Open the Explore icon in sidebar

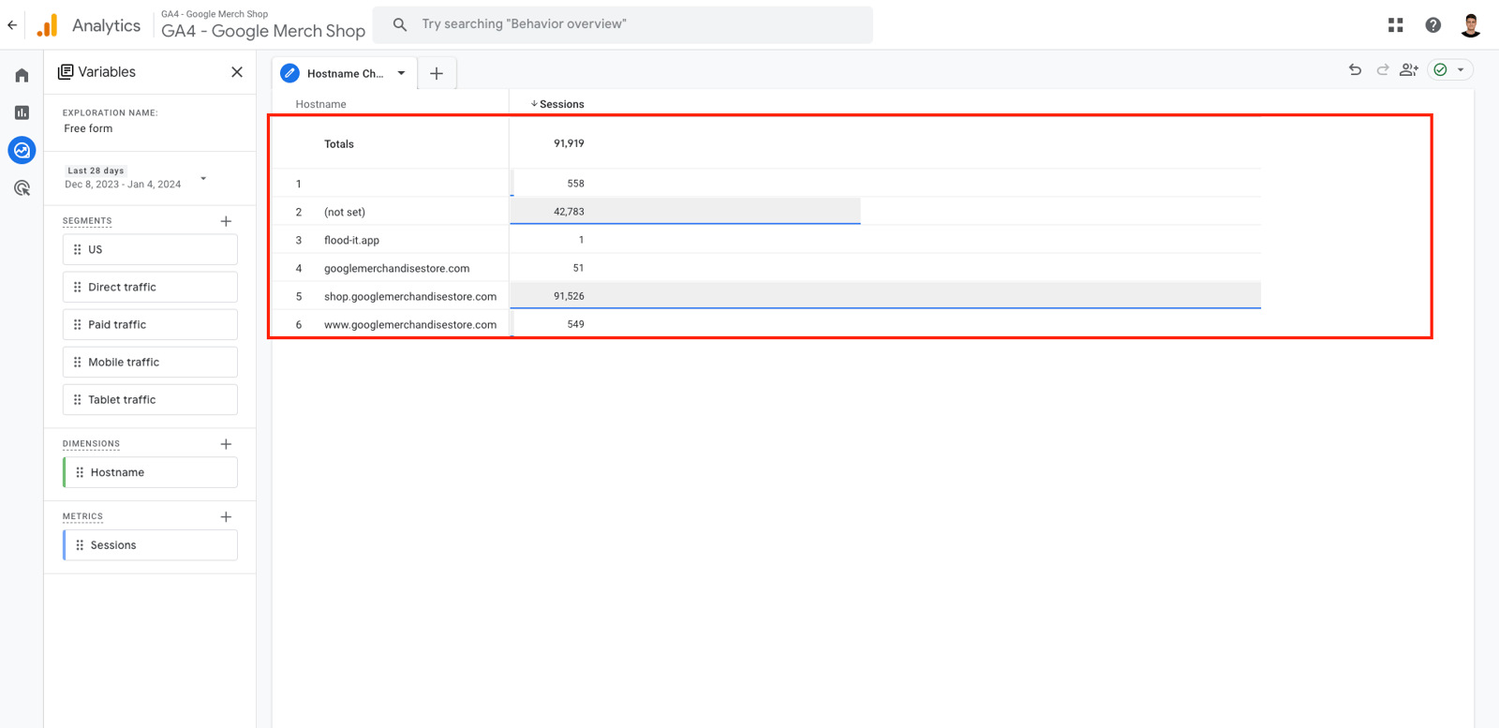point(22,150)
